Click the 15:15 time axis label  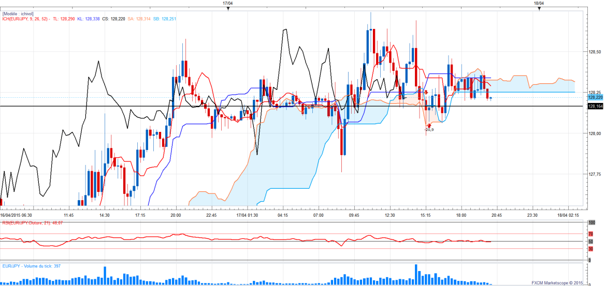(425, 215)
